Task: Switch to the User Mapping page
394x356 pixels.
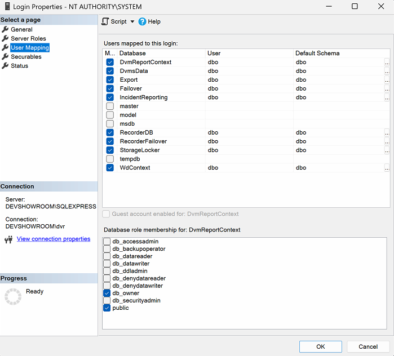Action: [x=30, y=48]
